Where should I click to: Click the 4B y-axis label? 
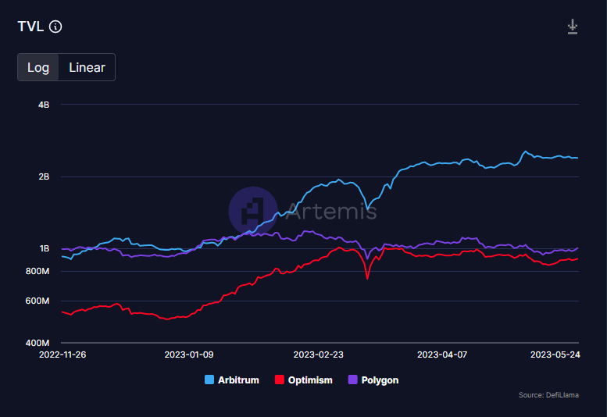(44, 105)
